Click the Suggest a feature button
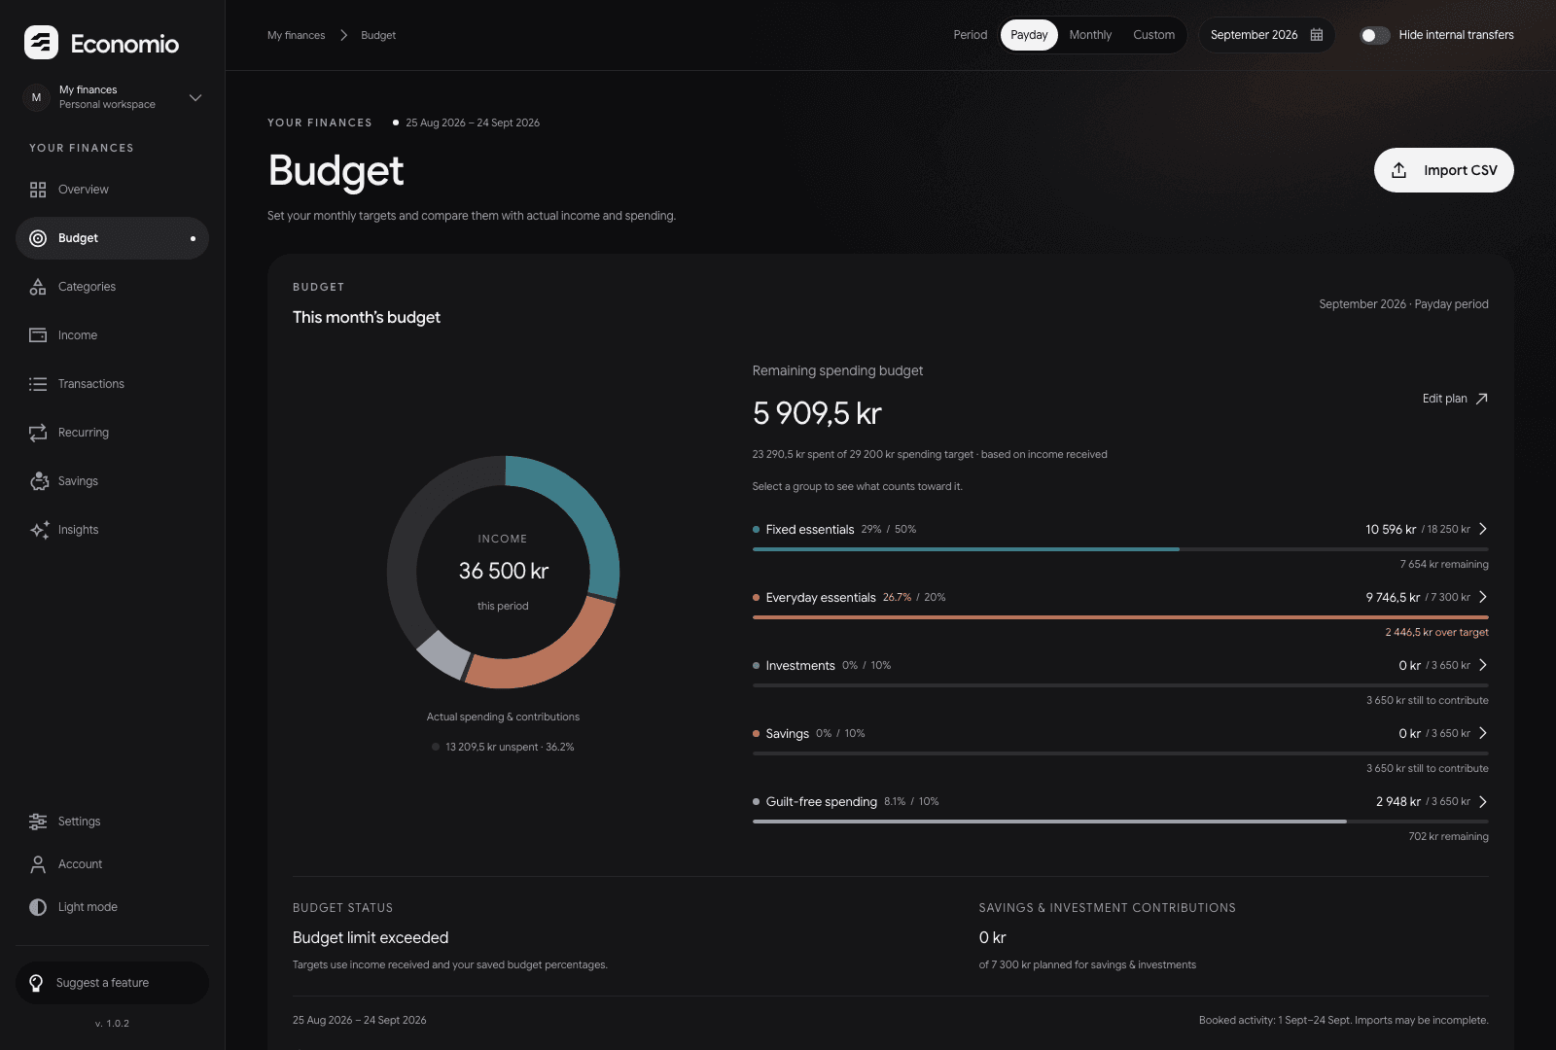Image resolution: width=1556 pixels, height=1050 pixels. tap(112, 983)
